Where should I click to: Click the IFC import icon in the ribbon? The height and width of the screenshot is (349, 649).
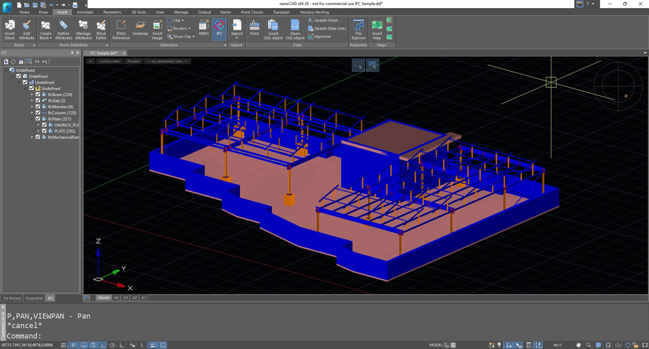[219, 28]
